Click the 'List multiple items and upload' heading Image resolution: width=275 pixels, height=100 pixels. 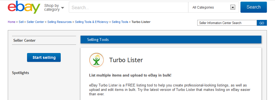(x=130, y=75)
